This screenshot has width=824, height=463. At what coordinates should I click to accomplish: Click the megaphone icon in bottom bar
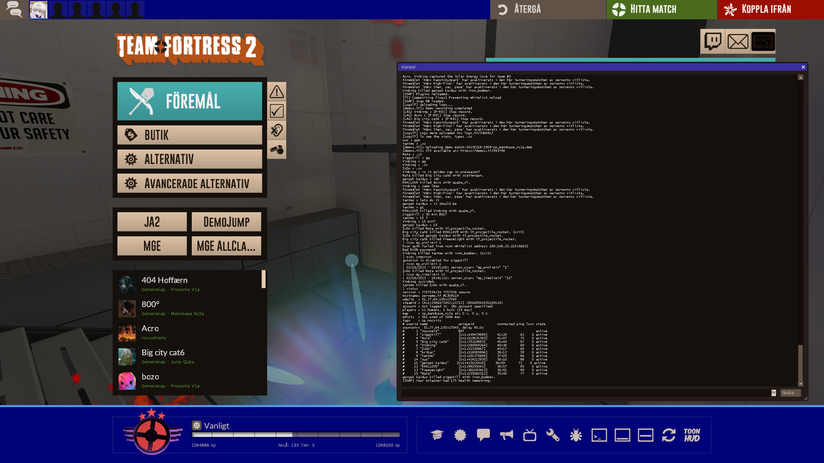pos(506,435)
